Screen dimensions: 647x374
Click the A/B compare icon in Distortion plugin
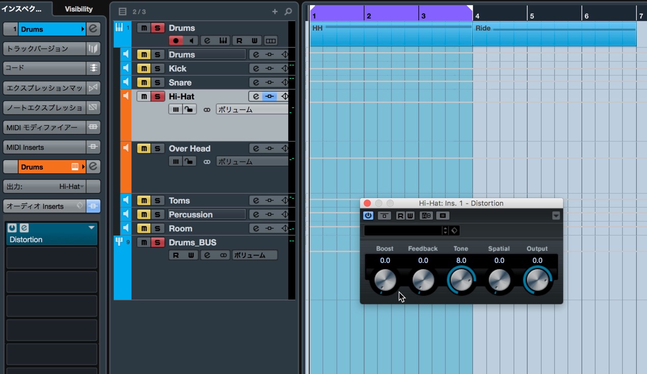click(x=426, y=216)
